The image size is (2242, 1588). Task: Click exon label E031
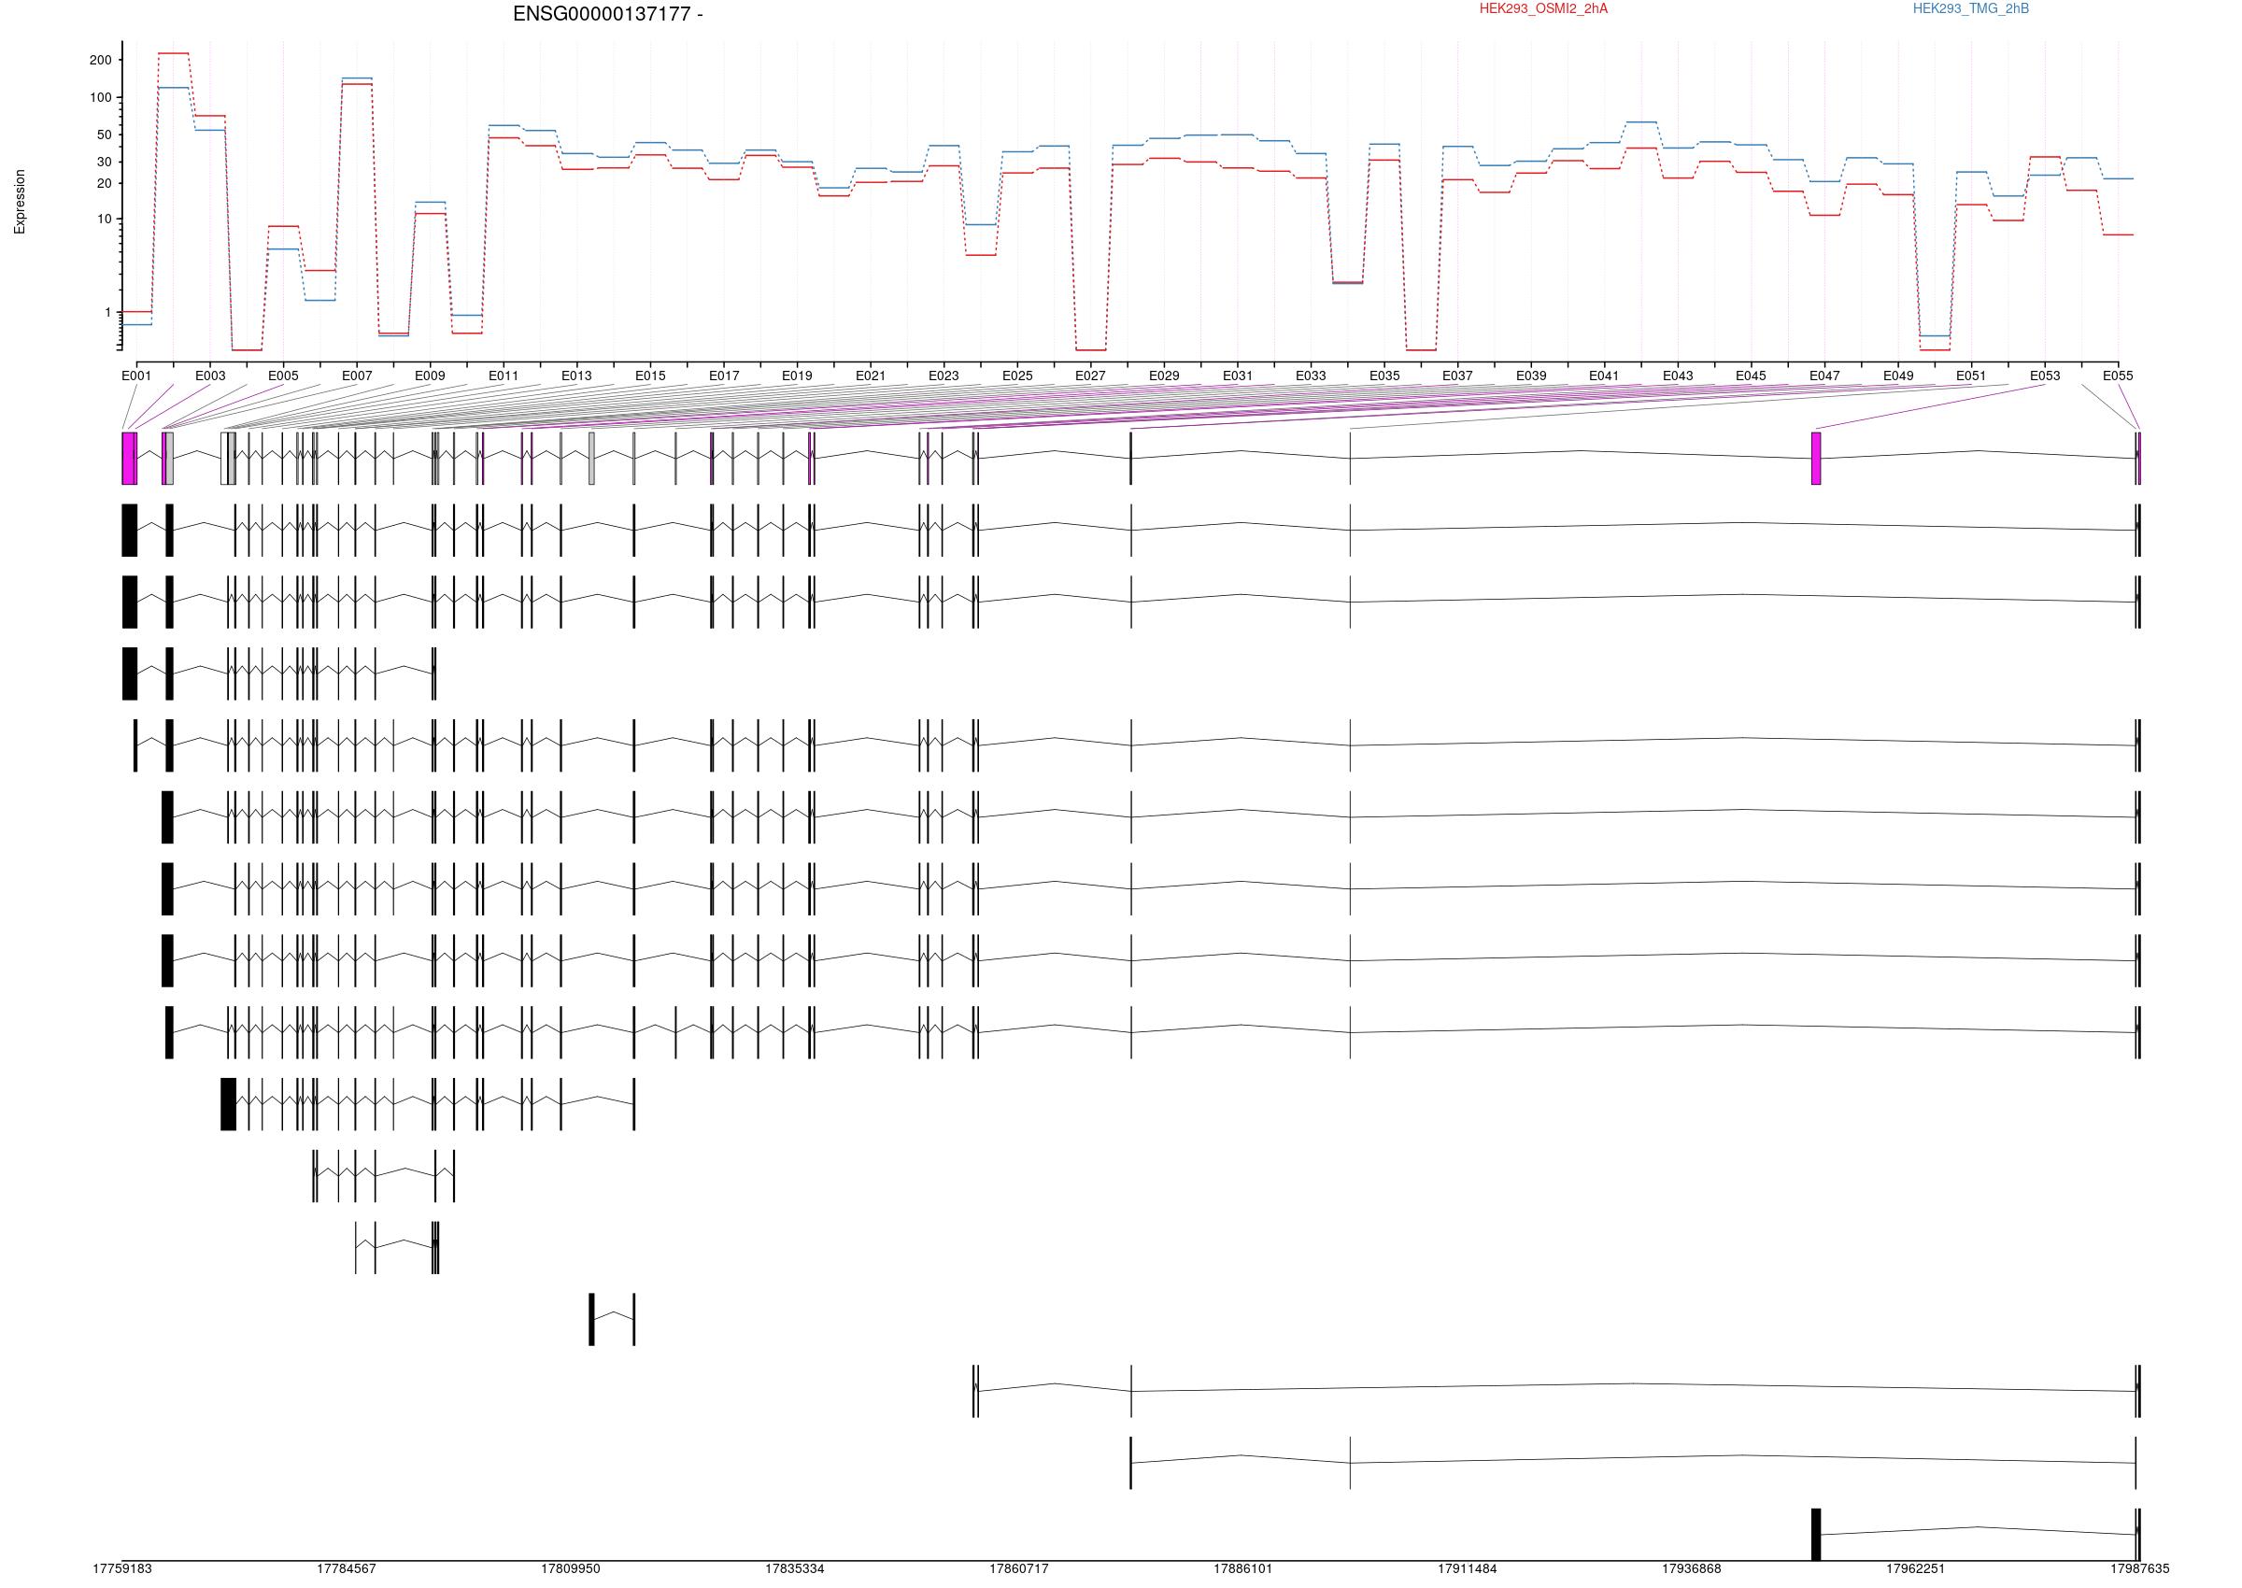pos(1238,376)
